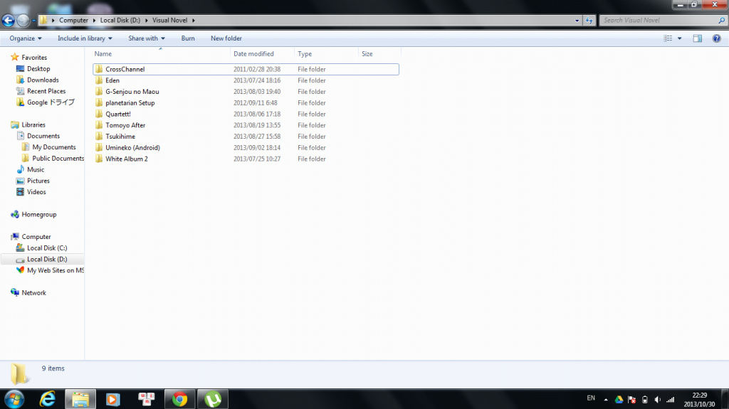Open the Include in library menu
The width and height of the screenshot is (729, 409).
(85, 38)
